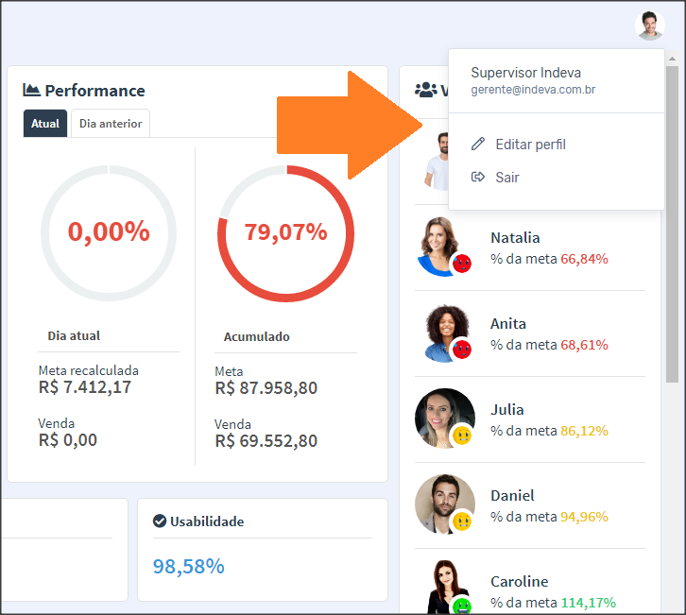Click the sad red face badge on Natalia
Image resolution: width=686 pixels, height=615 pixels.
click(x=462, y=264)
